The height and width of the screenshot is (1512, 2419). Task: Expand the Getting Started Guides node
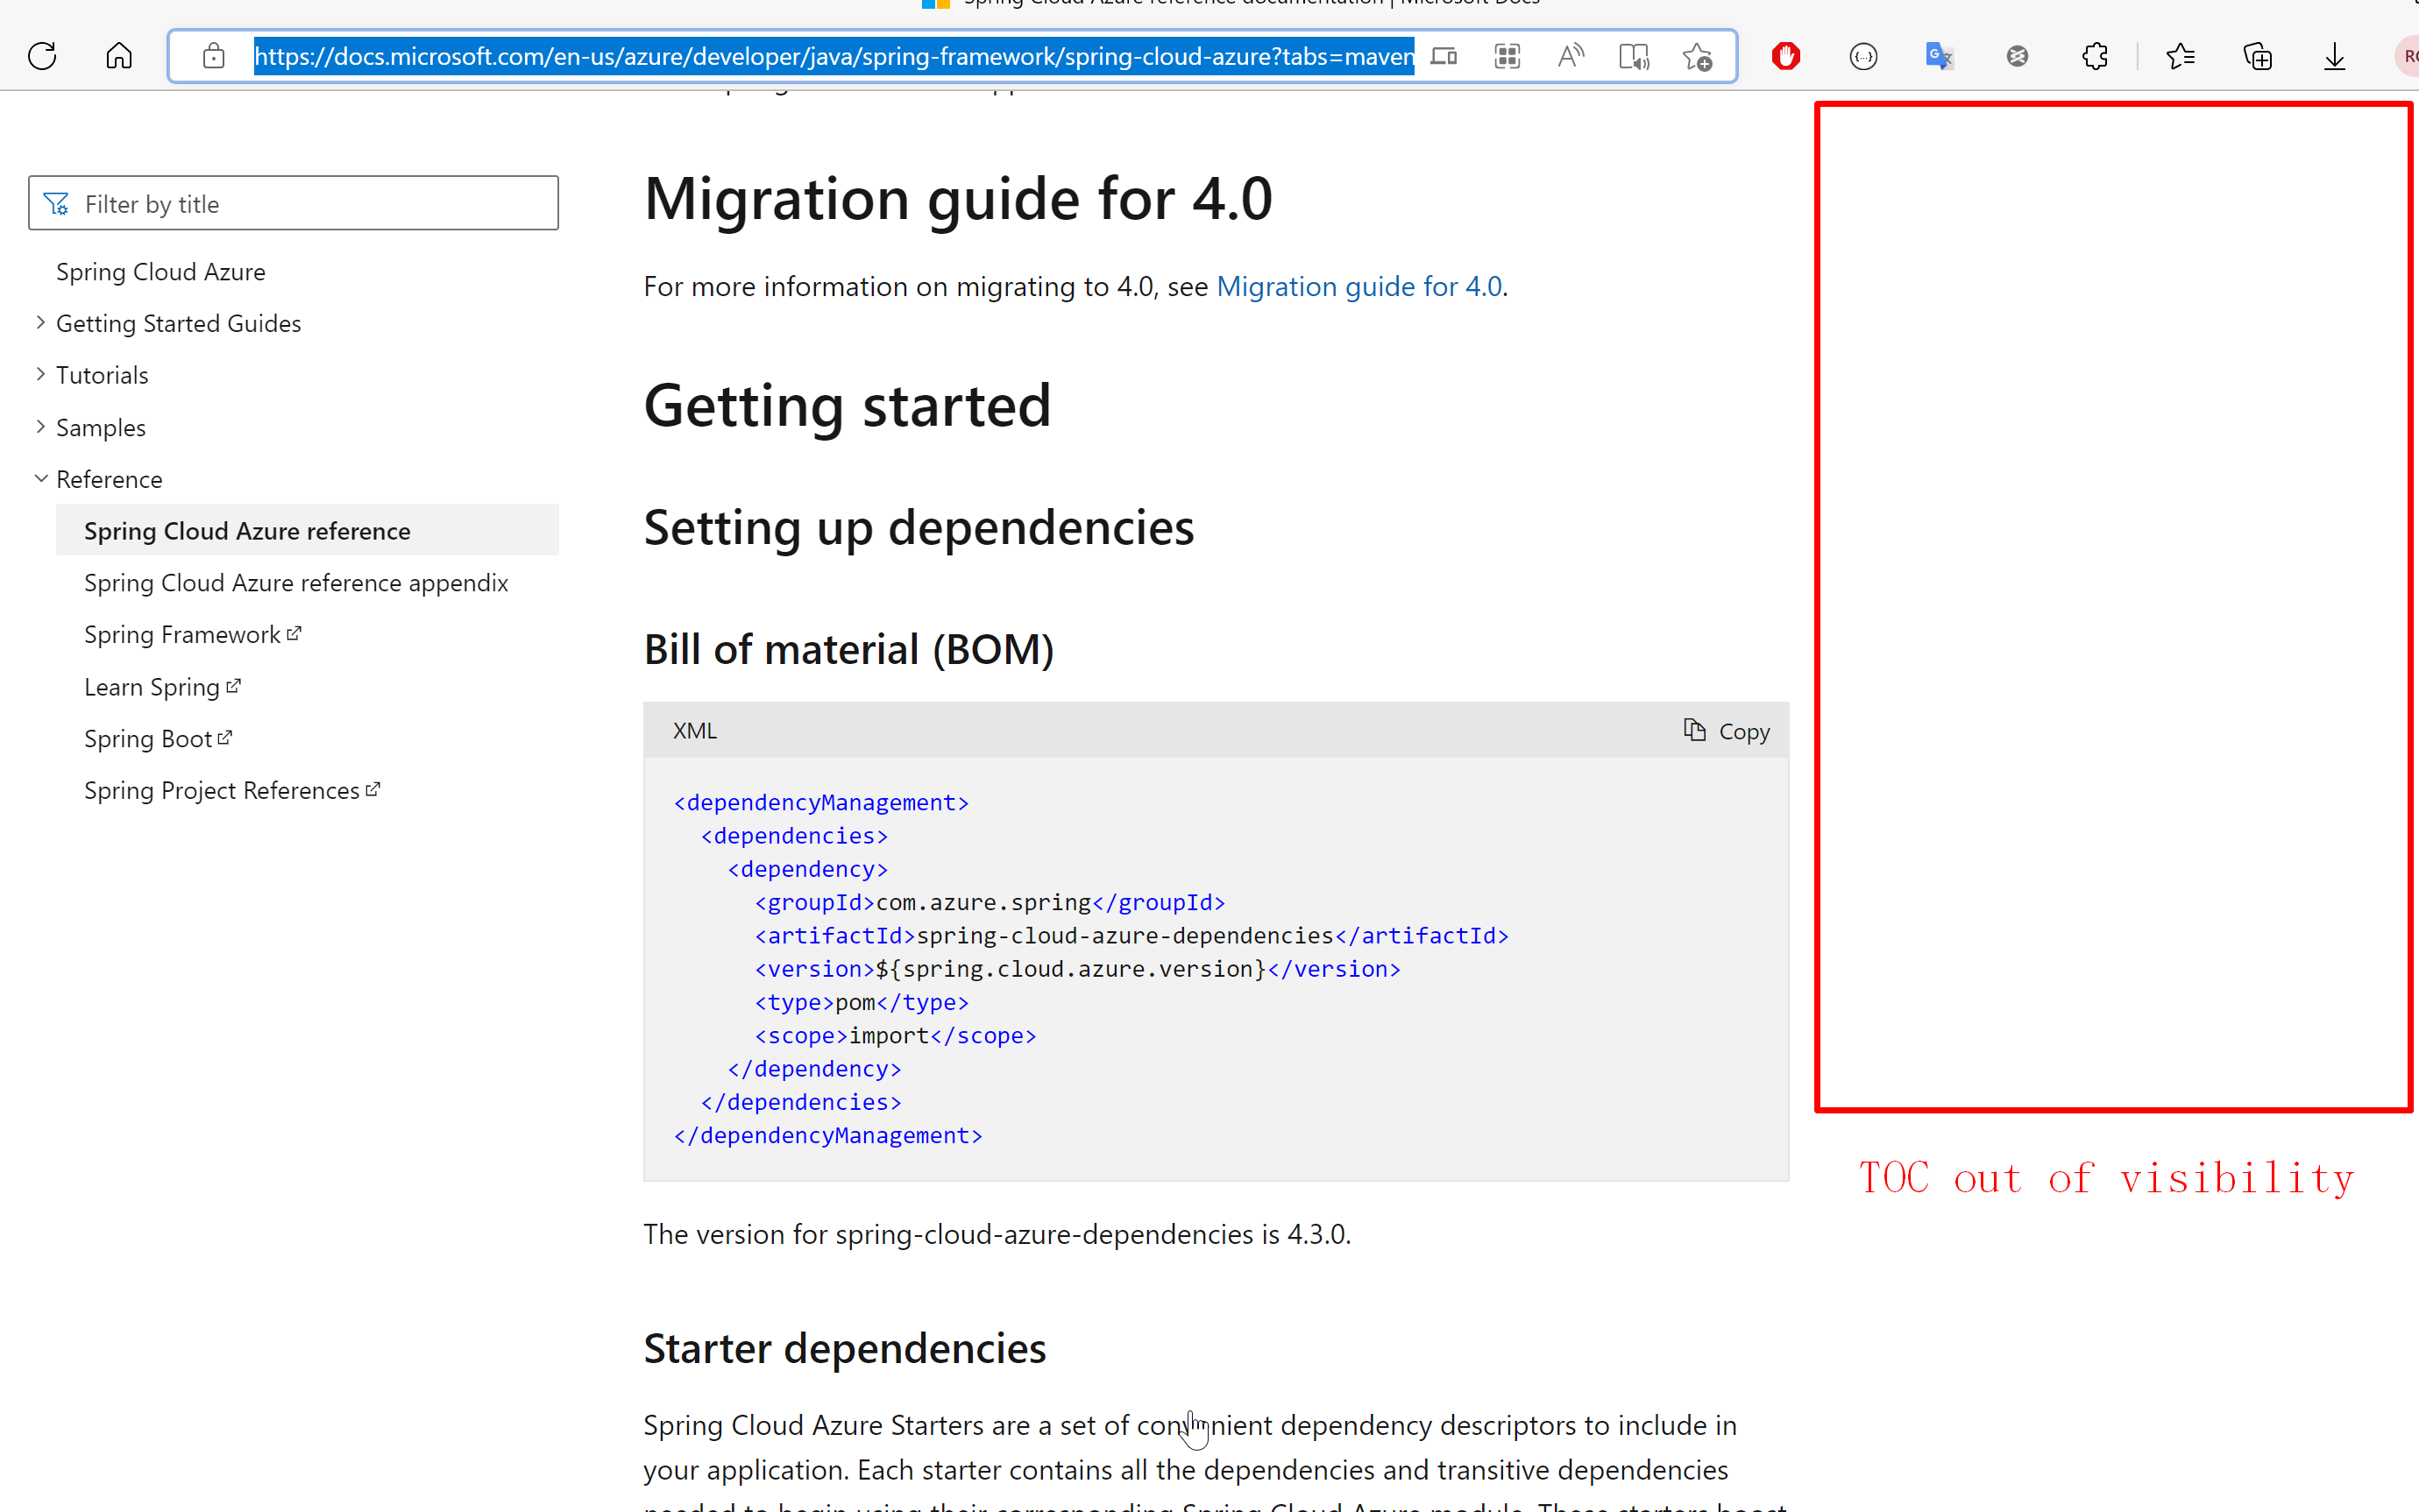point(40,323)
